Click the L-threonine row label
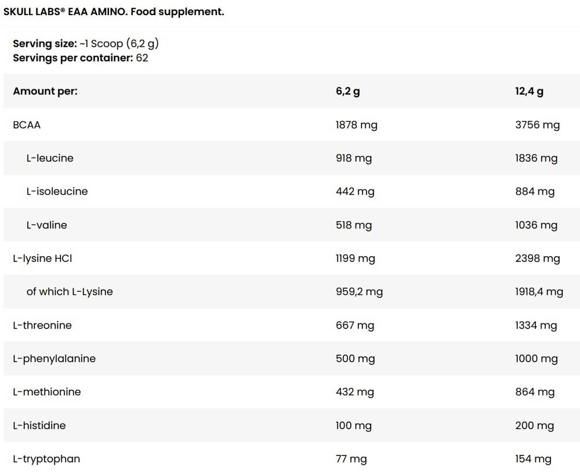Viewport: 580px width, 474px height. [x=42, y=325]
